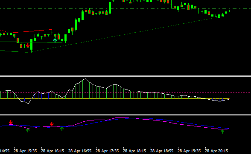
Task: Select the leftmost red arrow in bottom indicator
Action: point(11,122)
